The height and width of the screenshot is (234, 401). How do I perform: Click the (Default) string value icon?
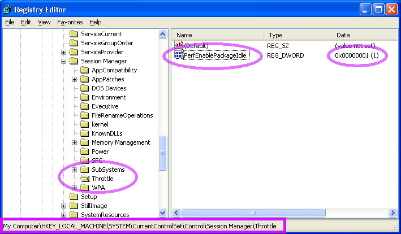click(x=179, y=46)
